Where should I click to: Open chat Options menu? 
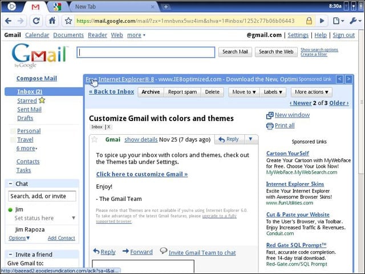point(19,238)
